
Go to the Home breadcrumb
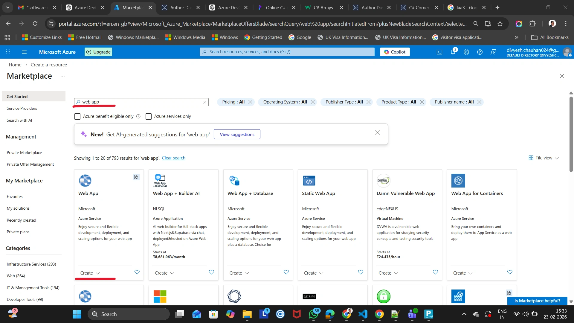[x=15, y=65]
